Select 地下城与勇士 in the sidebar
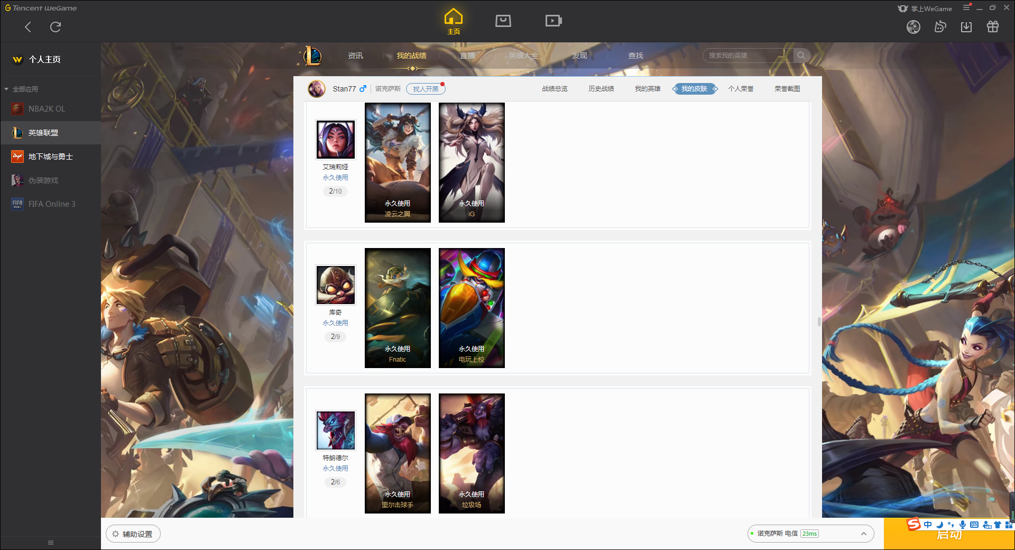This screenshot has width=1015, height=550. [50, 157]
